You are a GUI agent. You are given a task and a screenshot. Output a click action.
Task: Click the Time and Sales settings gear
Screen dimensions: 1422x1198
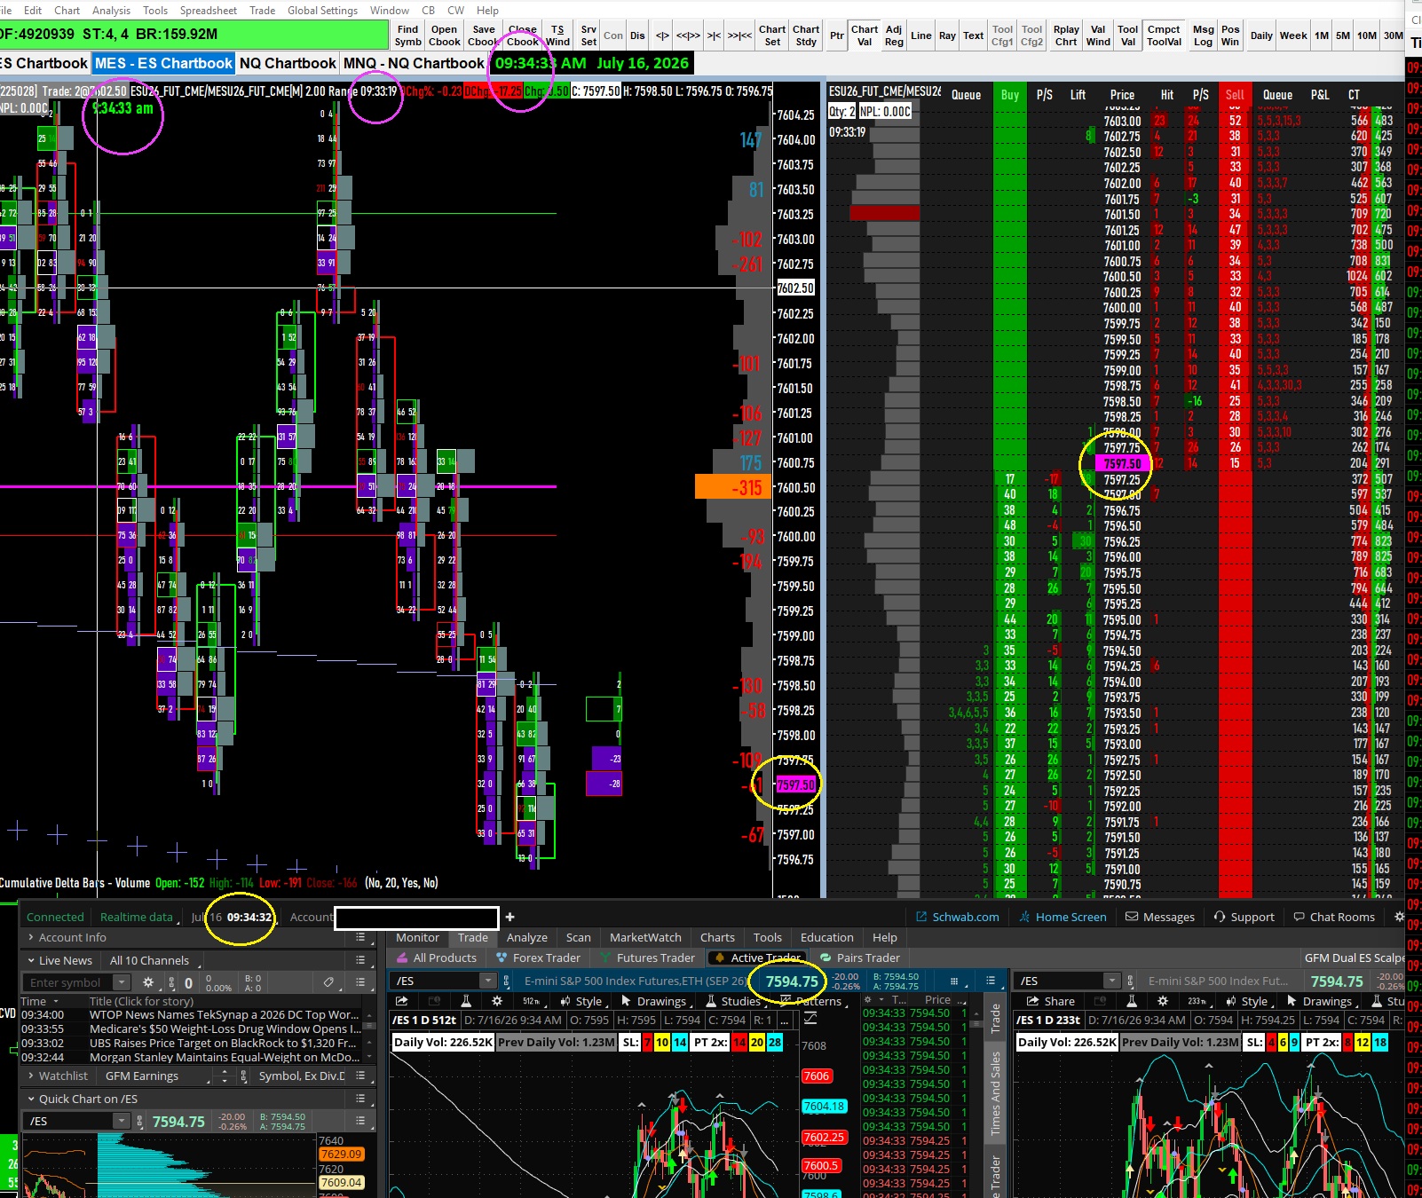[870, 999]
